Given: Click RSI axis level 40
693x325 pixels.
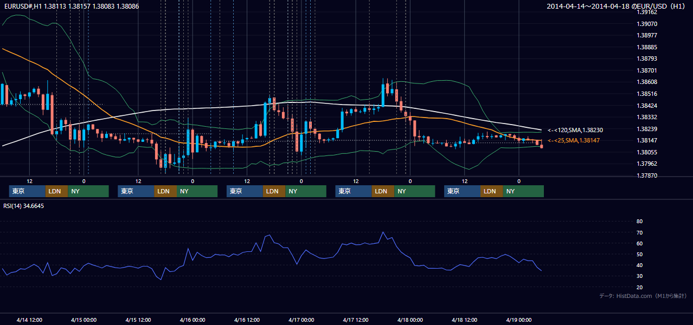Looking at the screenshot, I should click(639, 265).
